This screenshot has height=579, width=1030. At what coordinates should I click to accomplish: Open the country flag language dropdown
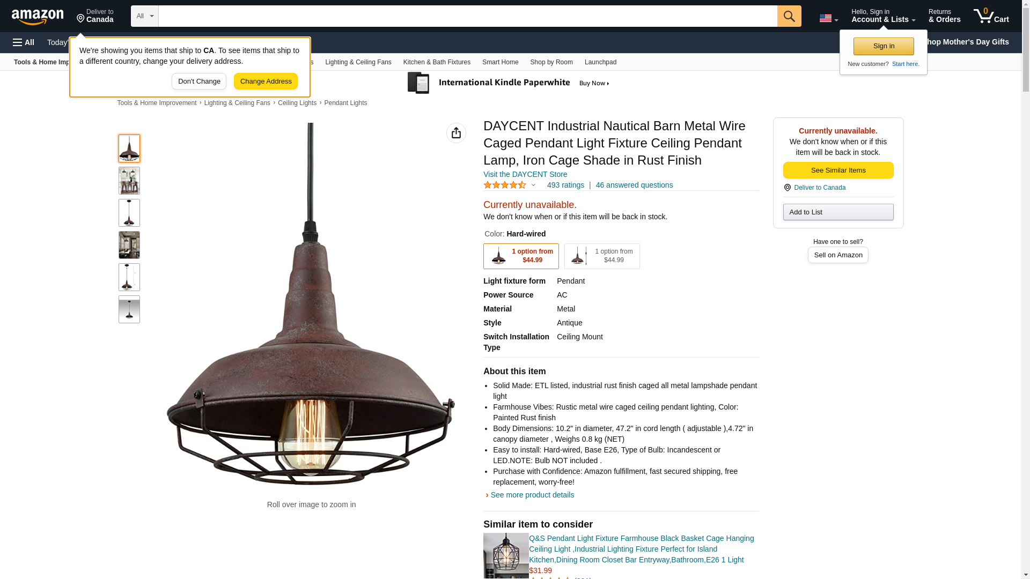point(828,18)
